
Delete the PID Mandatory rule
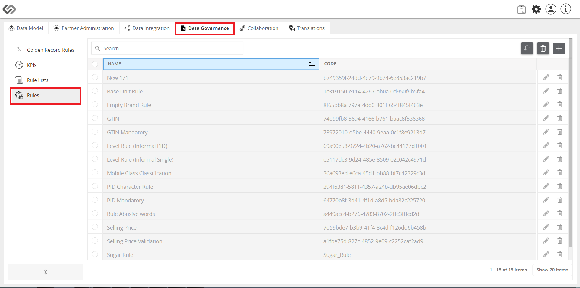point(559,200)
